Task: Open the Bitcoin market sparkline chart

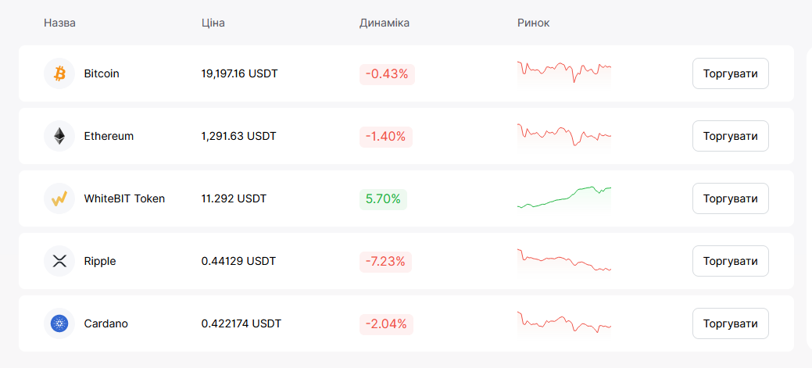Action: point(564,71)
